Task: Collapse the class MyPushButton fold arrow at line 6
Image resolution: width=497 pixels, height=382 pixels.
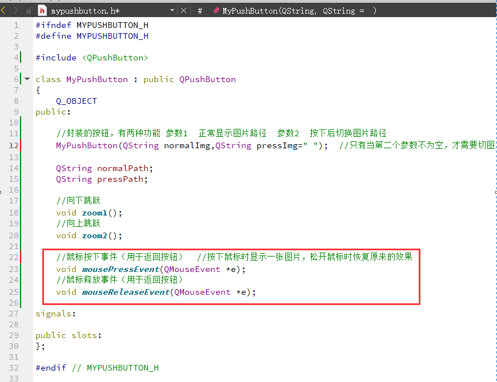Action: click(x=27, y=79)
